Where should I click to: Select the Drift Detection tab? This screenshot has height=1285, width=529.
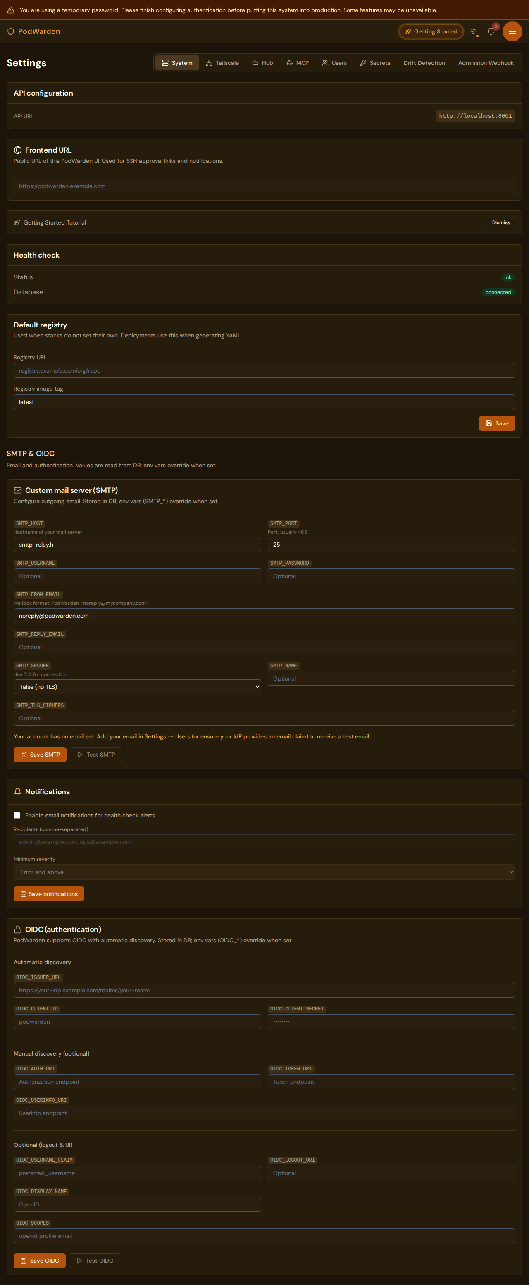point(424,63)
